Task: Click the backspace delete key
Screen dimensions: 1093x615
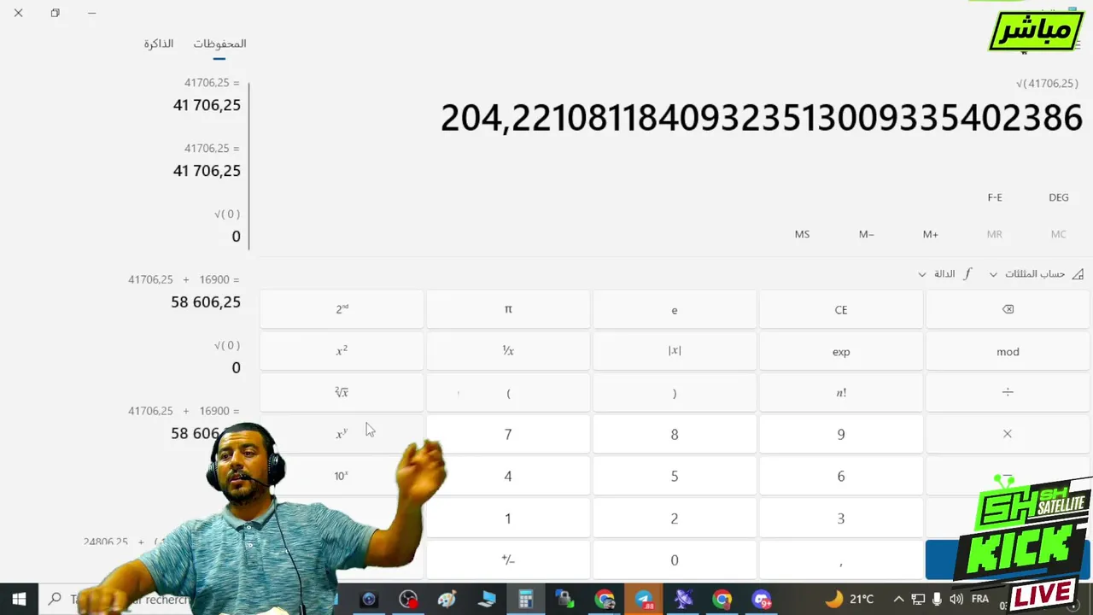Action: (x=1008, y=309)
